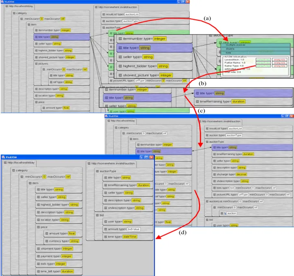This screenshot has width=294, height=276.
Task: Click seller type=string node icon in panel (a)
Action: pos(120,57)
